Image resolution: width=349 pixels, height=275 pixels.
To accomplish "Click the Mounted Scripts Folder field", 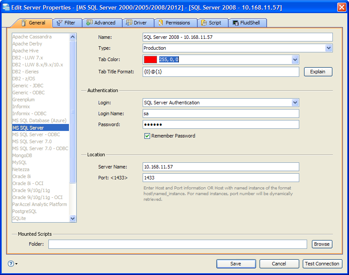I will coord(178,244).
